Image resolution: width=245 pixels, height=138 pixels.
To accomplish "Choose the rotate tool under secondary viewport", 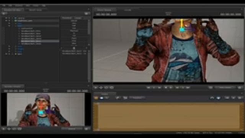I will click(x=14, y=129).
